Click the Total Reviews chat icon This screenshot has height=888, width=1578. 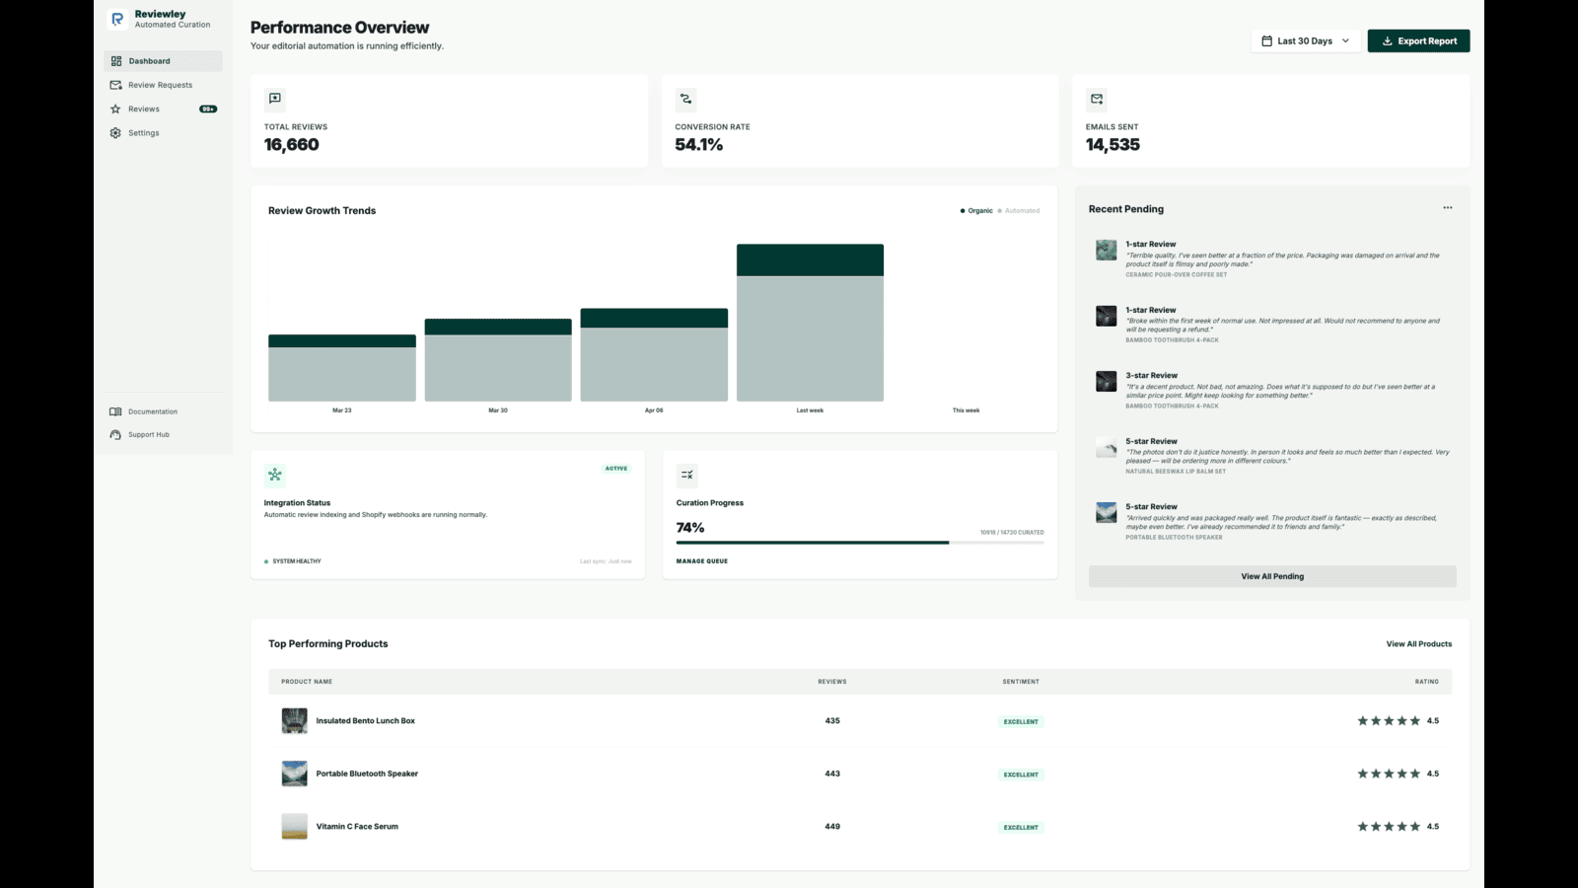(x=275, y=99)
